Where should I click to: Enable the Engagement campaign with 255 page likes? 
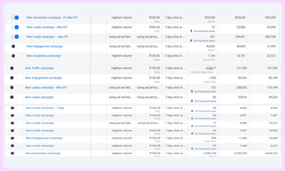[x=14, y=138]
